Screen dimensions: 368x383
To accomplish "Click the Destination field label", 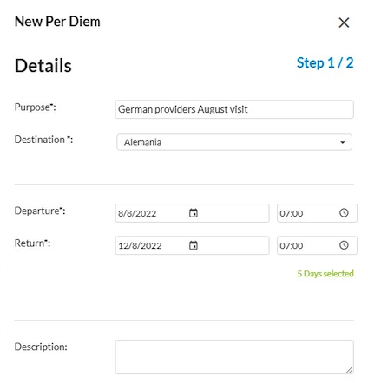I will tap(43, 140).
